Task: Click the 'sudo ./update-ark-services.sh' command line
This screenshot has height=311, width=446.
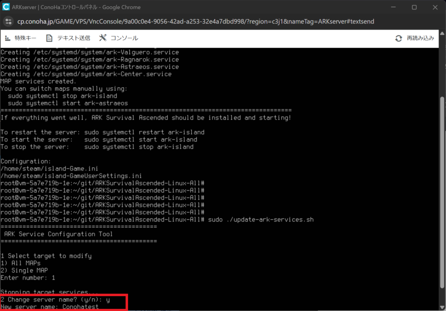Action: (260, 219)
